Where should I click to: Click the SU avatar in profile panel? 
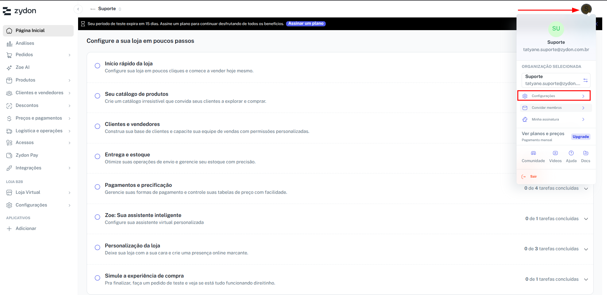tap(556, 29)
